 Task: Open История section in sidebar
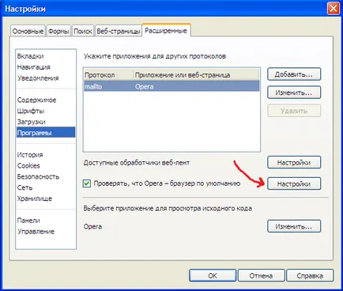[30, 155]
